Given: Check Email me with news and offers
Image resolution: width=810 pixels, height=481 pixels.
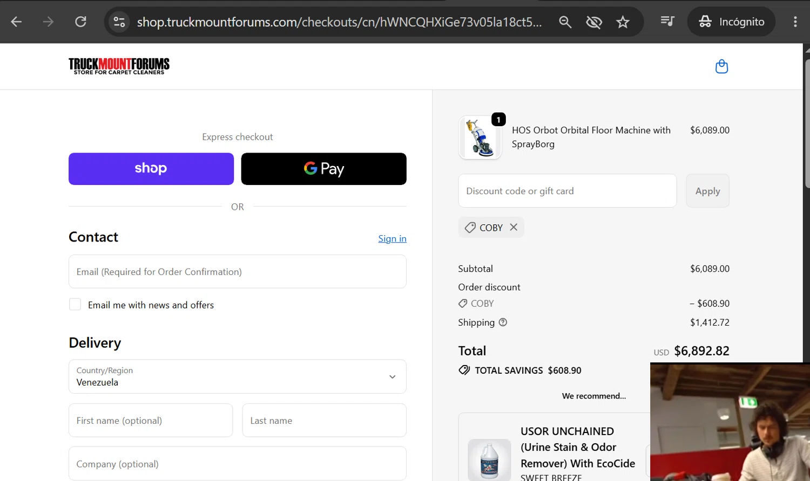Looking at the screenshot, I should tap(75, 305).
